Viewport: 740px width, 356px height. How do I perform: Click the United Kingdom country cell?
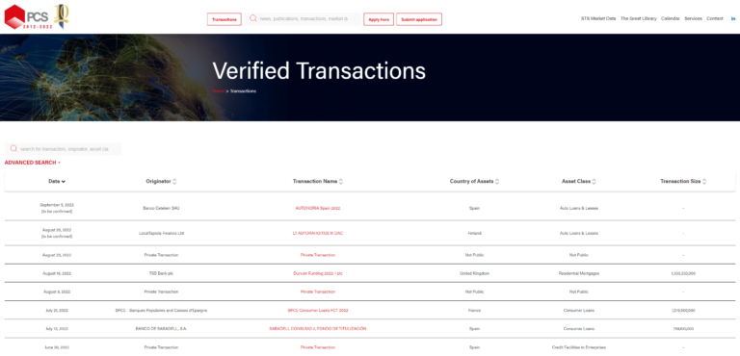tap(474, 273)
